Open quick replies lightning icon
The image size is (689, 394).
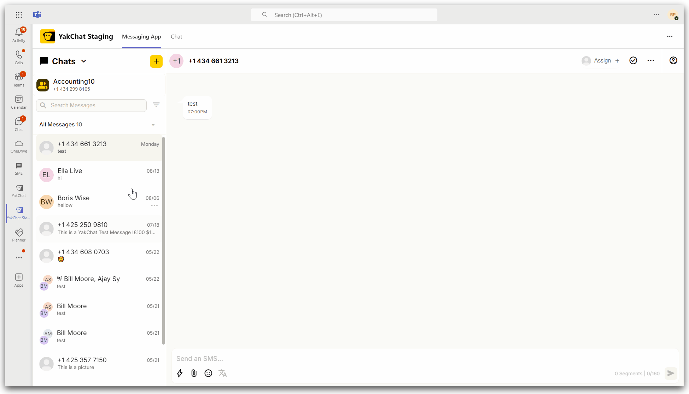tap(180, 373)
